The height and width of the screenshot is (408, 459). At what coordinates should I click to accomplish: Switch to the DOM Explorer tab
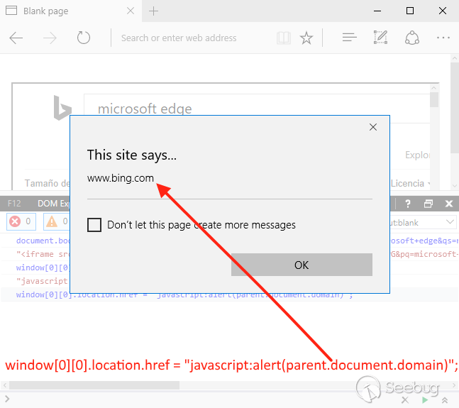point(54,204)
